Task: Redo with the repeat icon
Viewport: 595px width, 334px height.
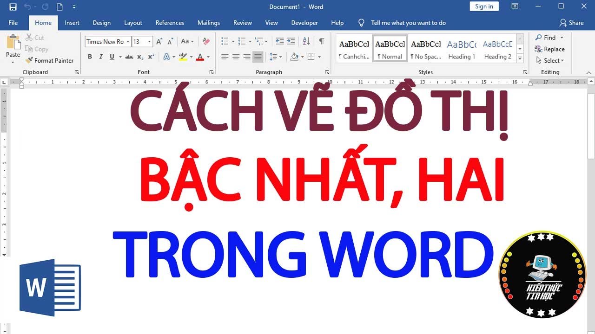Action: click(45, 7)
